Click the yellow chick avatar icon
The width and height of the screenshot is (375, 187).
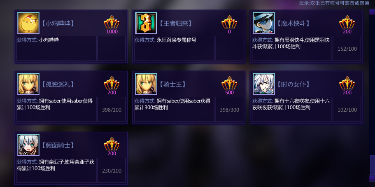(x=28, y=23)
